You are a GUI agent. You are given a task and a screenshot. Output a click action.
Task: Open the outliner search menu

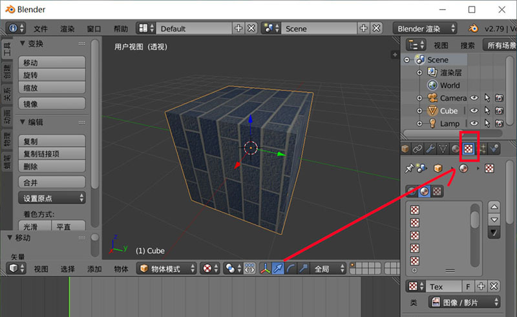(x=467, y=45)
